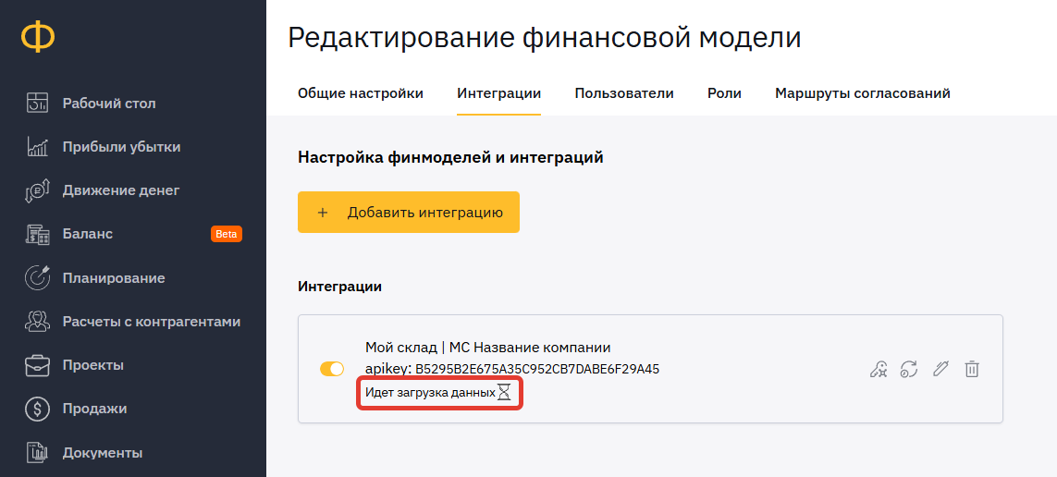Go to the Роли tab
The height and width of the screenshot is (477, 1057).
[725, 93]
